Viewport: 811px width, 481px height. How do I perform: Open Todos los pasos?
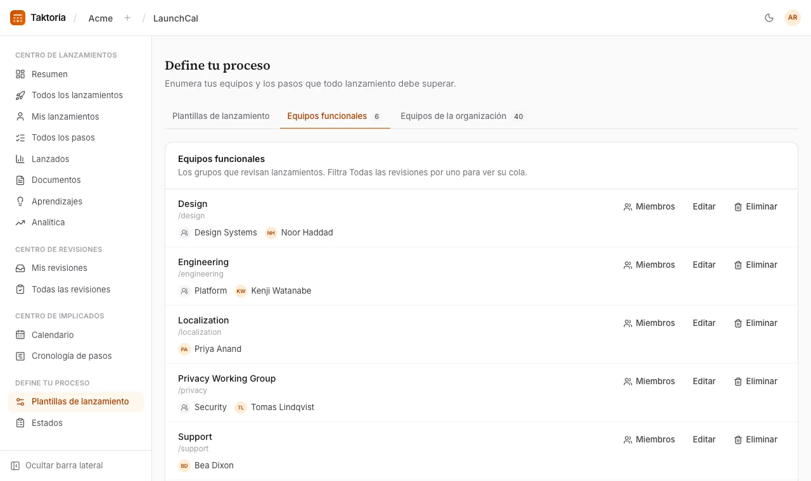75,137
